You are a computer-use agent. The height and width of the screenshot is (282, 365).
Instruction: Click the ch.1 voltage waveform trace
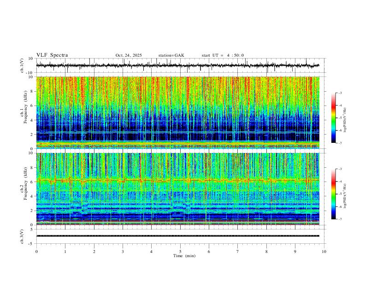click(177, 65)
